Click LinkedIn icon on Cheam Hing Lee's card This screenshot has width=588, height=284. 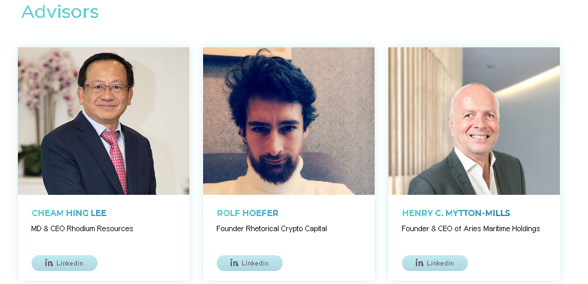[x=49, y=263]
